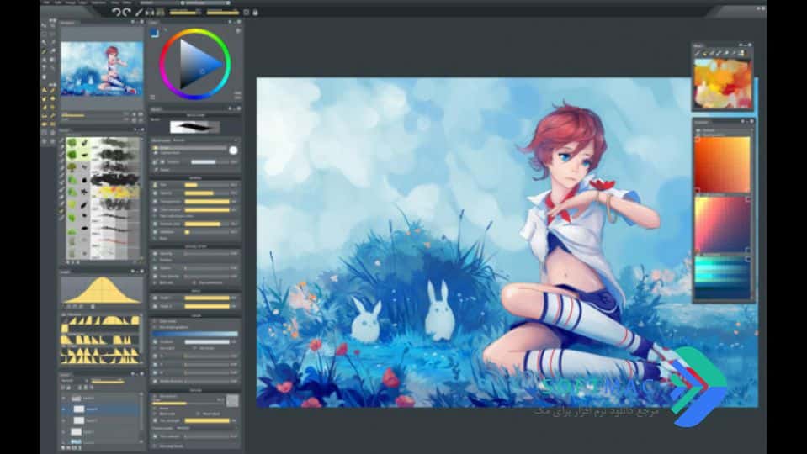
Task: Toggle the pen control icon on Size row
Action: (156, 185)
